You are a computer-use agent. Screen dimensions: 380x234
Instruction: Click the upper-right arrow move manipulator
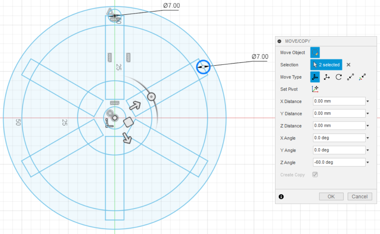click(x=135, y=105)
